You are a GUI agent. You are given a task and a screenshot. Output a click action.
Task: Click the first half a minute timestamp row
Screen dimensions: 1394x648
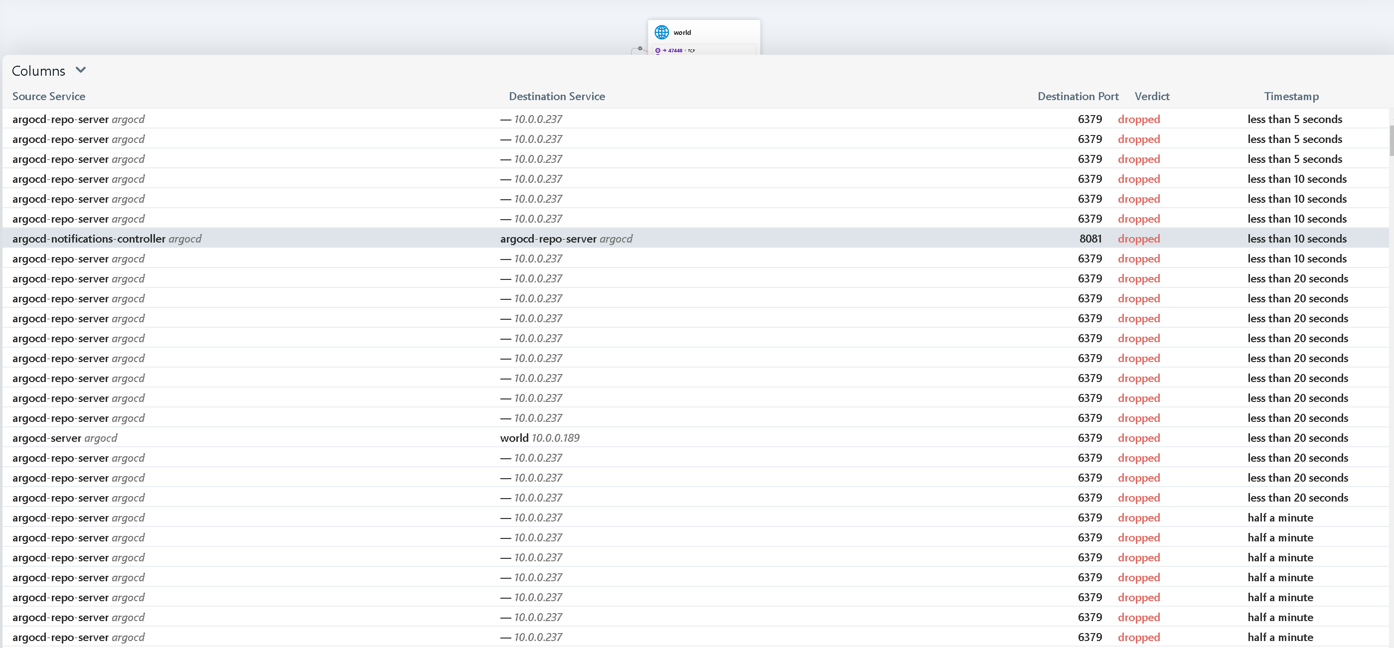[x=1280, y=518]
